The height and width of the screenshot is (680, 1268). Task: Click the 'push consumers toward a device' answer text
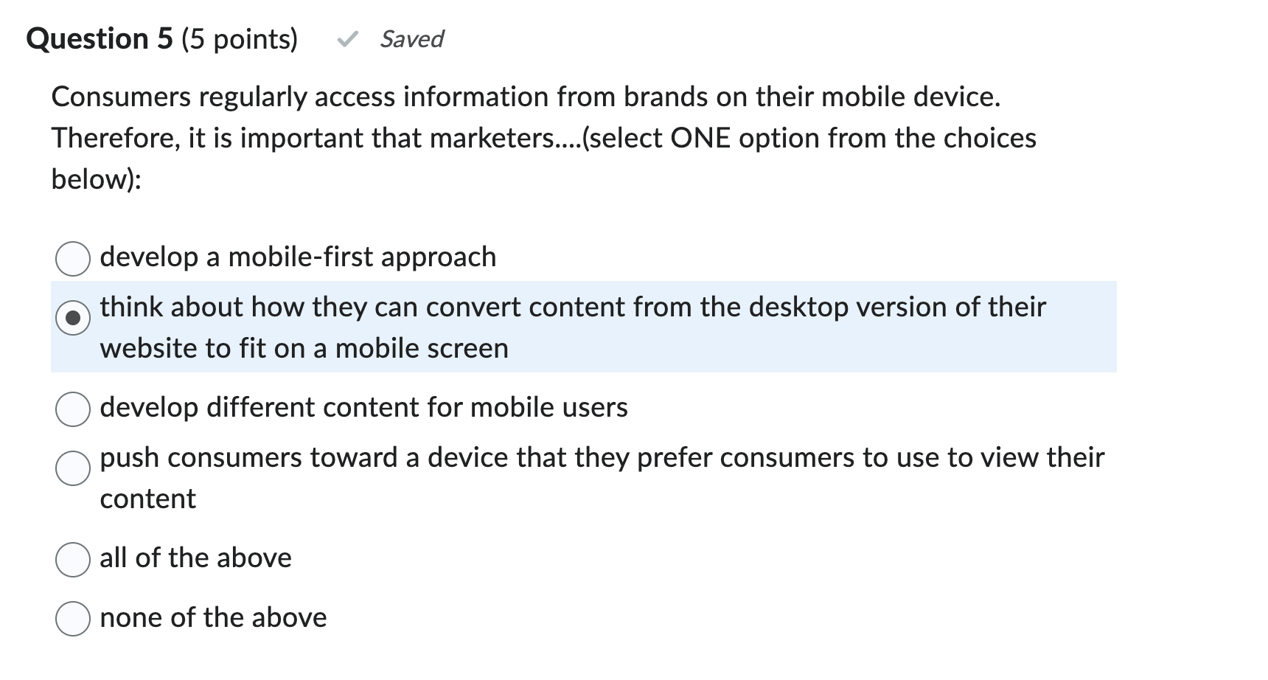point(602,457)
